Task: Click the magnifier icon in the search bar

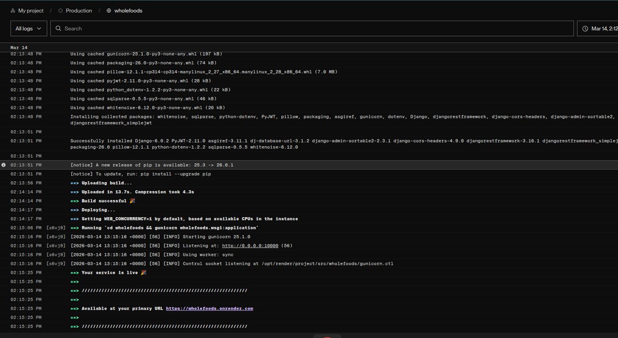Action: 59,29
